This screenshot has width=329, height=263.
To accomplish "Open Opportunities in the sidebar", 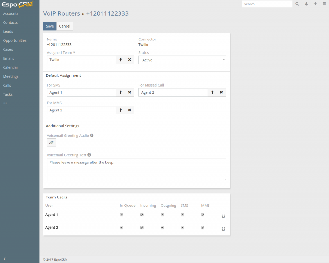I will click(15, 40).
